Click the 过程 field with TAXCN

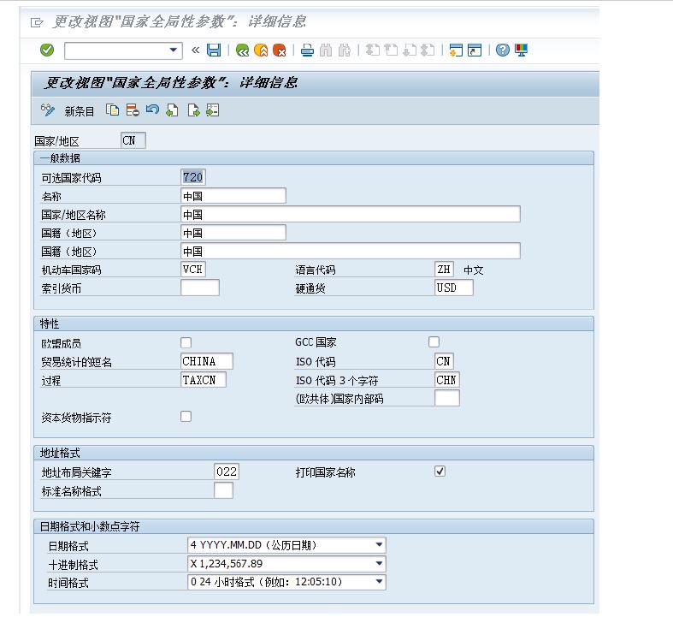coord(204,380)
